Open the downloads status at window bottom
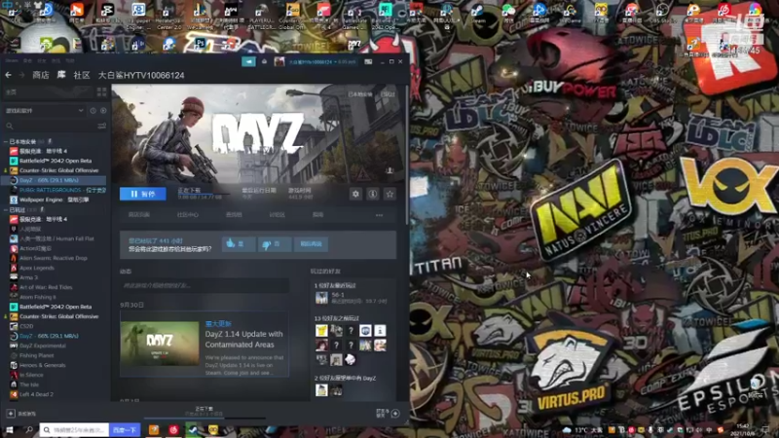 (204, 411)
